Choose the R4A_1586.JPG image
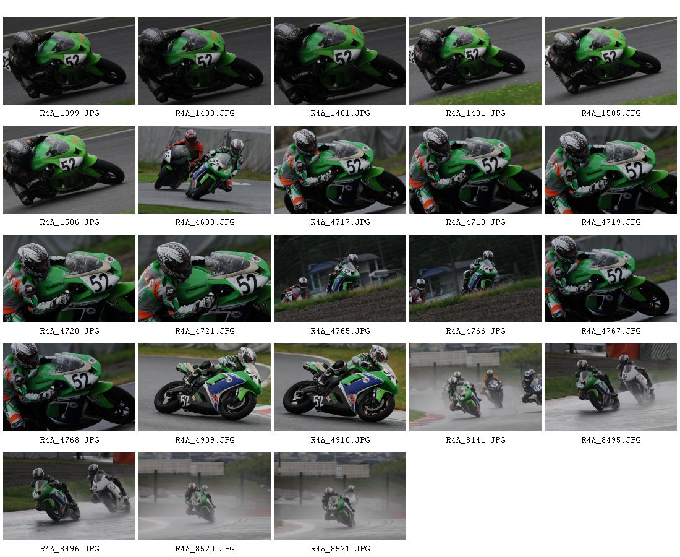 coord(69,170)
